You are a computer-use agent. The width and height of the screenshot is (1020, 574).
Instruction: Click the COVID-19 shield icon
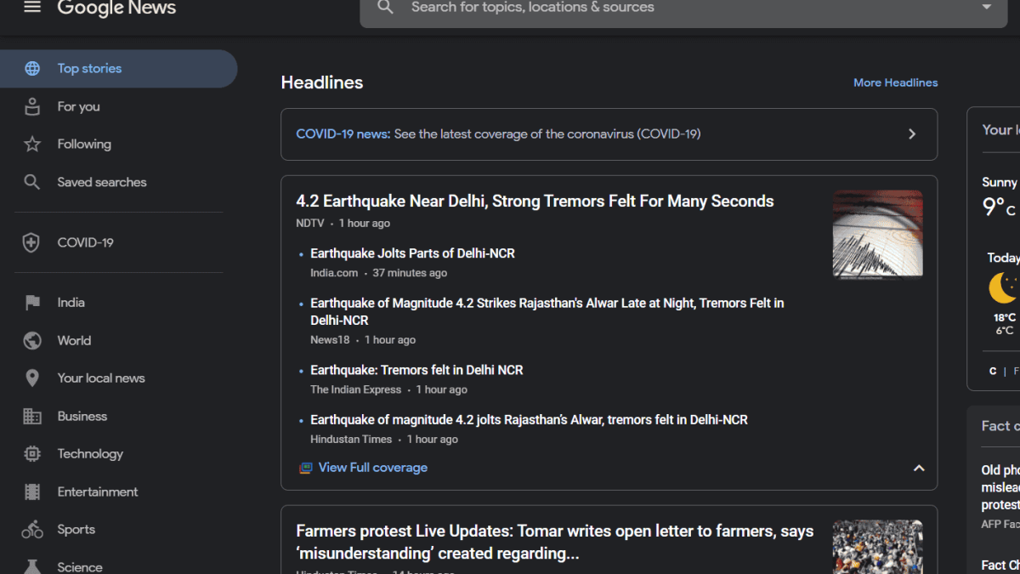pyautogui.click(x=31, y=243)
